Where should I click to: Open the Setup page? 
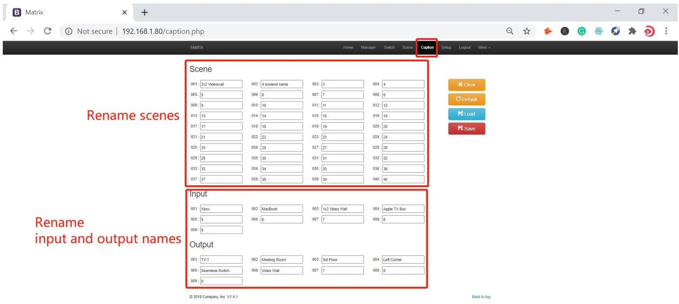[446, 47]
